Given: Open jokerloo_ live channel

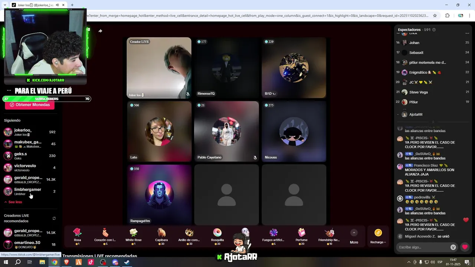Looking at the screenshot, I should (x=30, y=132).
